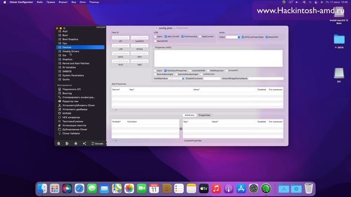Click the export icon in sidebar footer
Viewport: 351px width, 197px height.
(67, 143)
